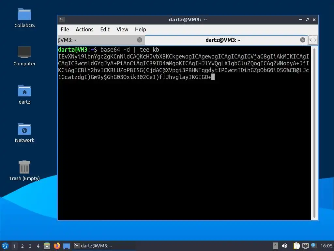This screenshot has height=251, width=334.
Task: Open the Actions menu
Action: (x=84, y=29)
